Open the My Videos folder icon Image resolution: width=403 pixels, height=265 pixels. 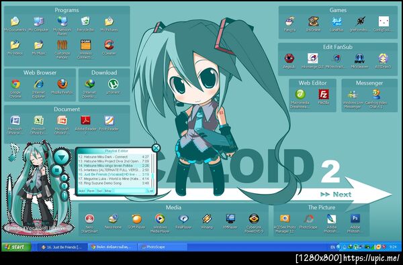[x=15, y=45]
